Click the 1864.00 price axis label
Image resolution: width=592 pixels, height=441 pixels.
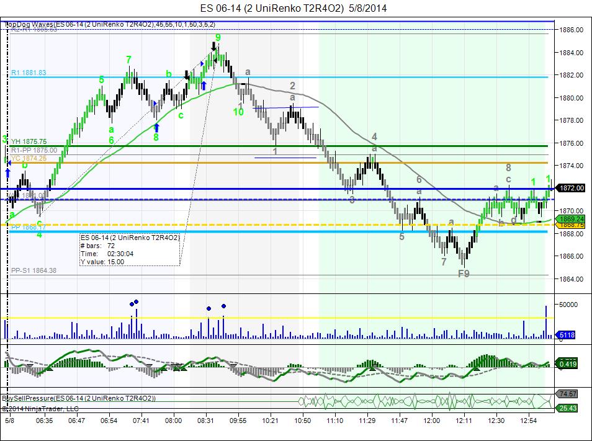572,279
